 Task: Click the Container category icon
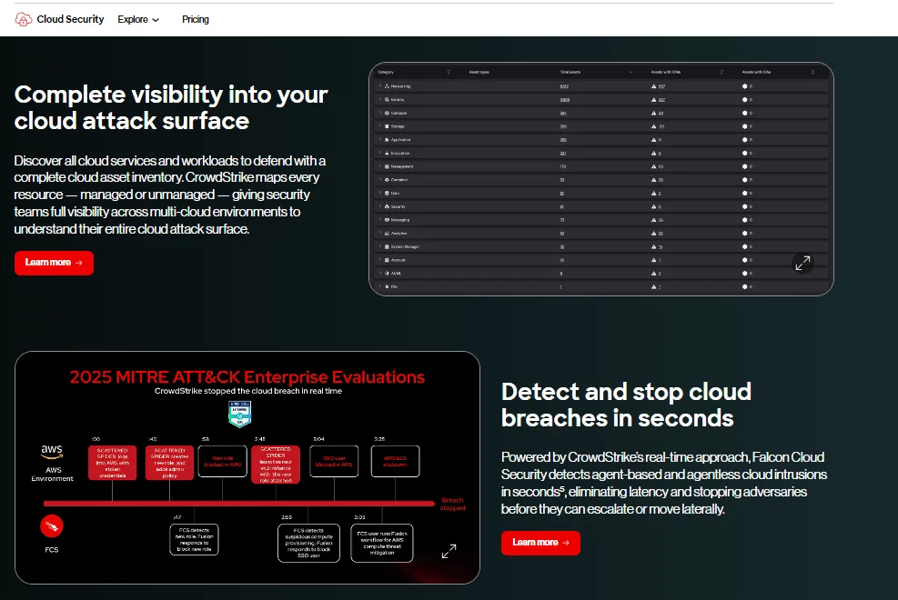coord(388,180)
